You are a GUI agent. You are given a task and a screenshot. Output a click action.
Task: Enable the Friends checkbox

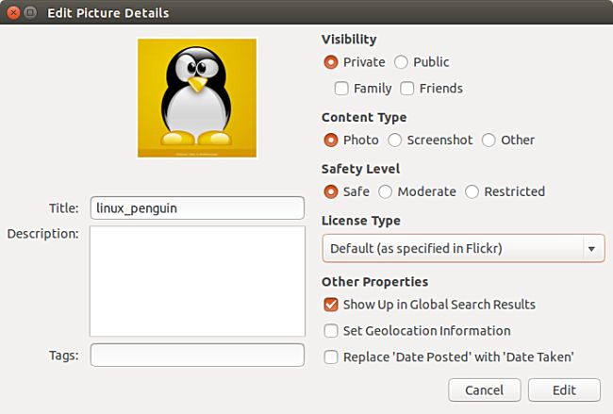(407, 89)
